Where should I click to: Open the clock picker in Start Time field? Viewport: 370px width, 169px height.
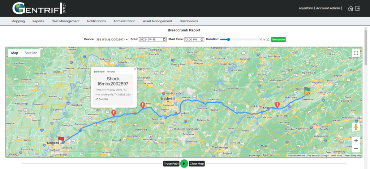tap(202, 40)
